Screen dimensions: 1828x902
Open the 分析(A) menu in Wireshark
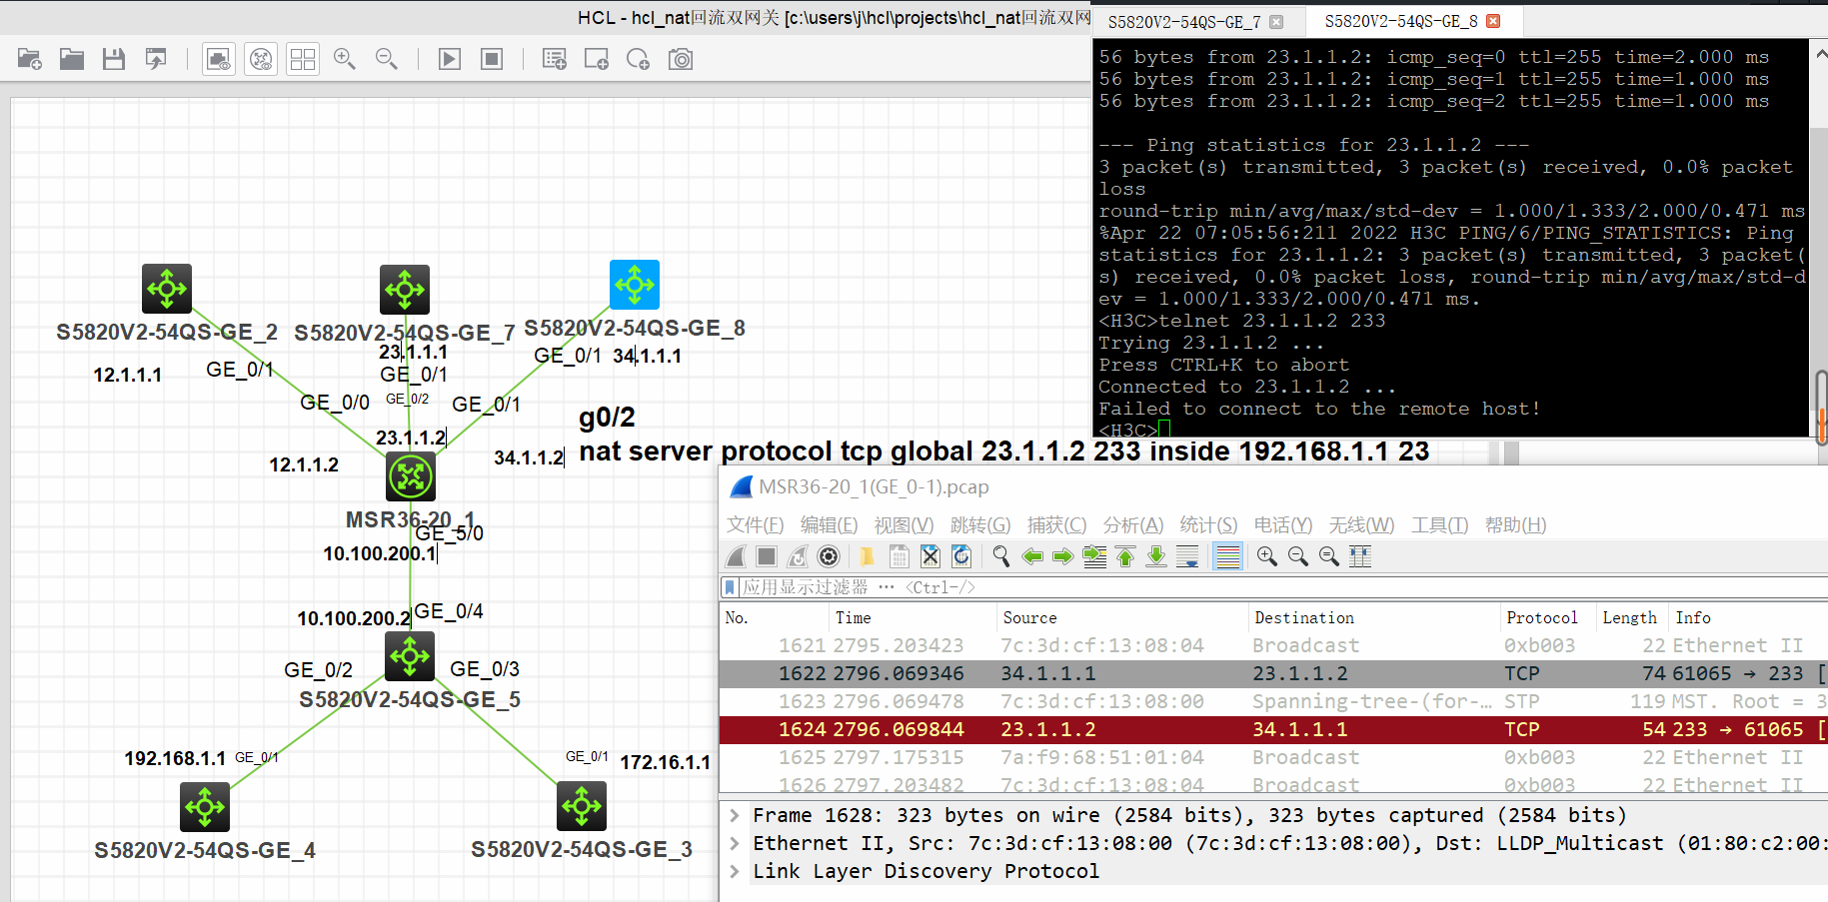point(1132,525)
